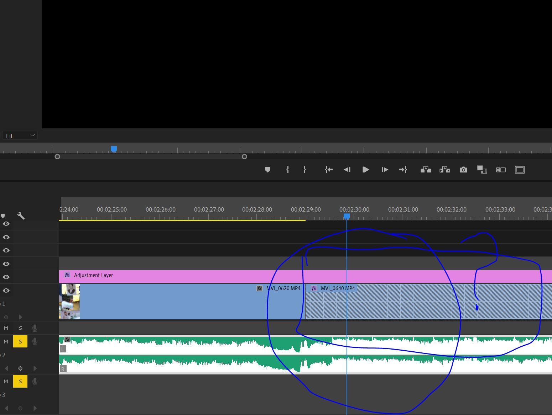Image resolution: width=552 pixels, height=415 pixels.
Task: Mute audio track 2 with M button
Action: 6,341
